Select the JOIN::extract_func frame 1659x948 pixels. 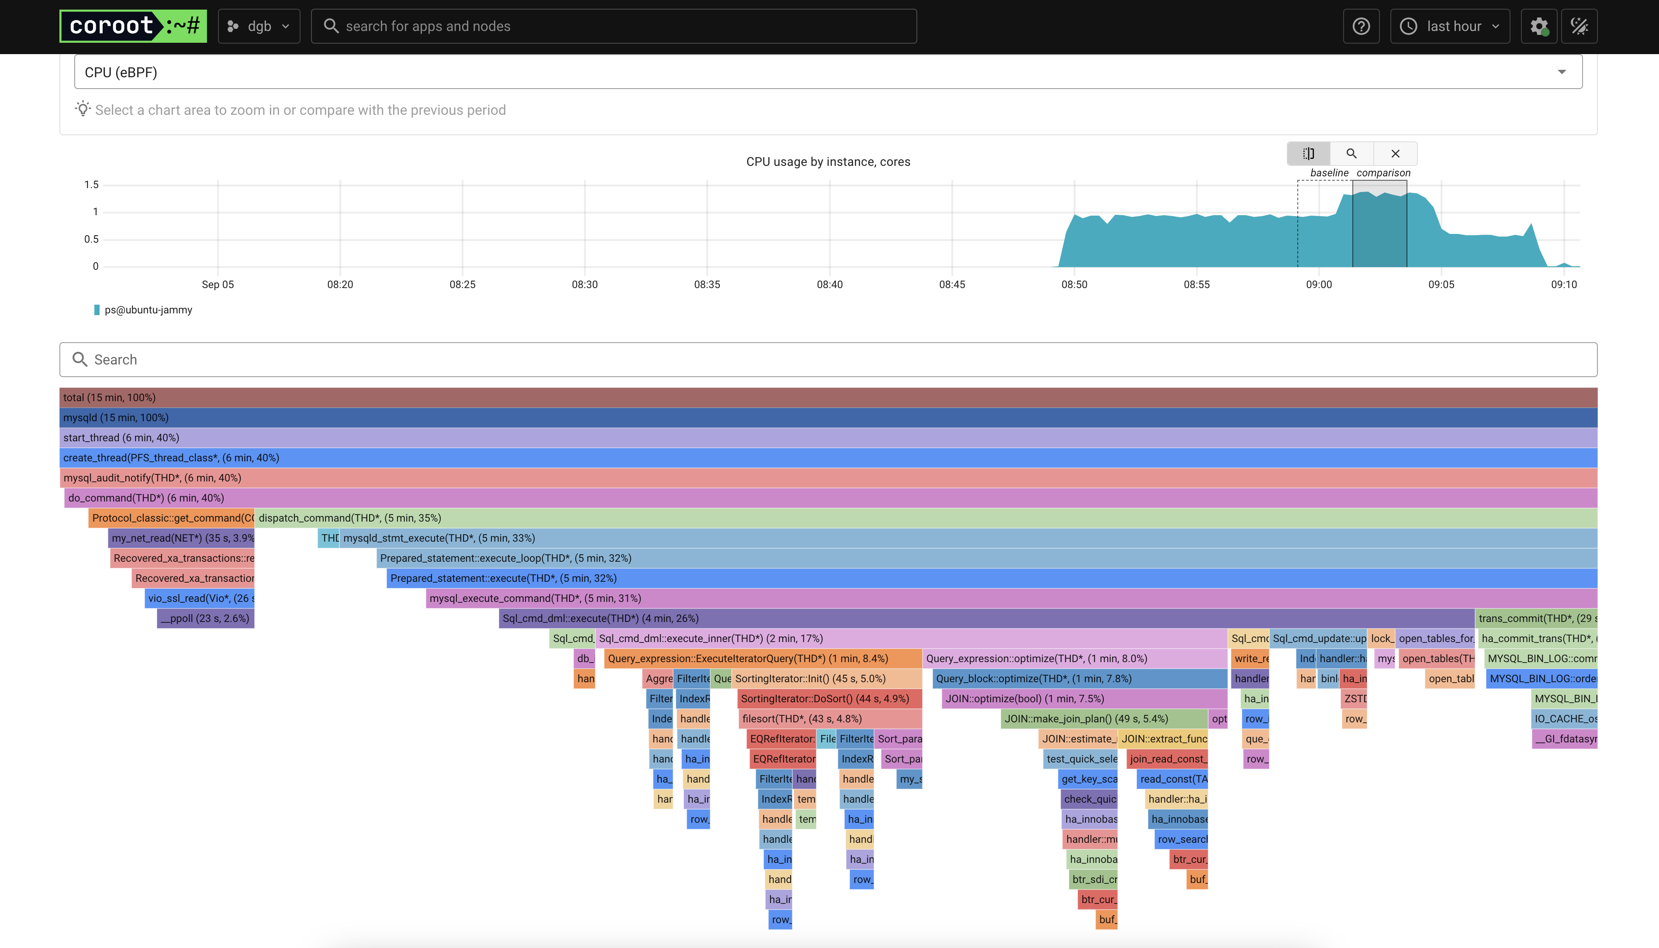click(x=1163, y=740)
